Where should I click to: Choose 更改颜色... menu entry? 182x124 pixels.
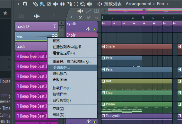click(x=72, y=67)
